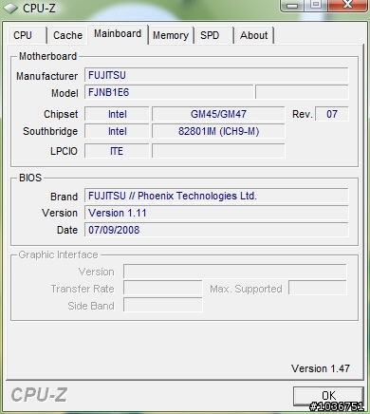Click the Side Band label

coord(91,306)
